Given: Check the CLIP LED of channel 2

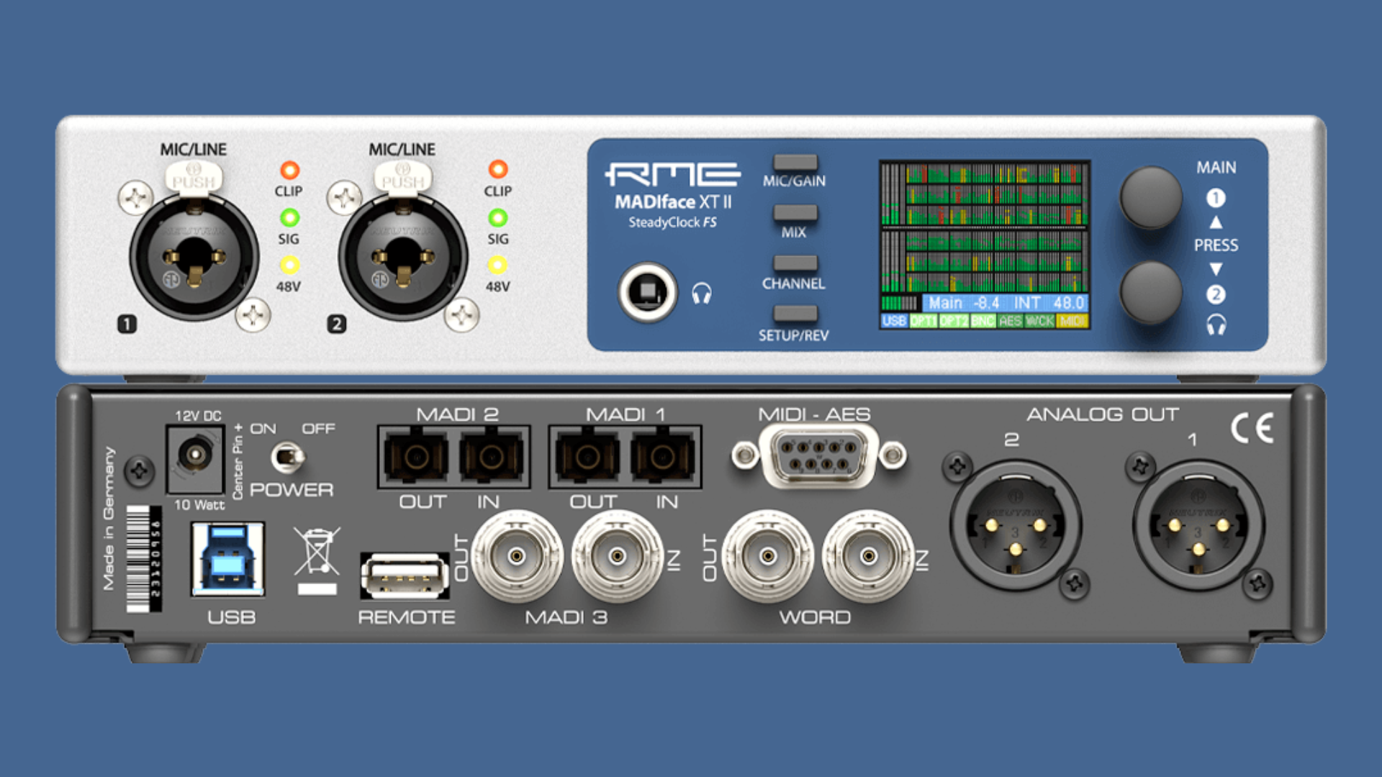Looking at the screenshot, I should point(499,170).
